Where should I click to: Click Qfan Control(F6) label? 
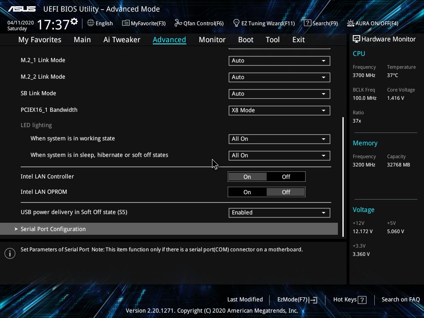(203, 23)
